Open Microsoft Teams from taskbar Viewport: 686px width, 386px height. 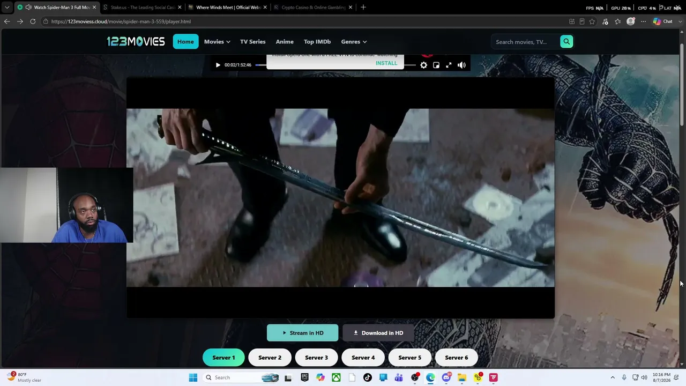point(399,377)
